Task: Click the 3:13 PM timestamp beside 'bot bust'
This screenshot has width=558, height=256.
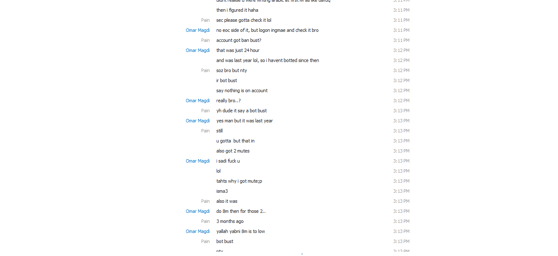Action: tap(401, 241)
